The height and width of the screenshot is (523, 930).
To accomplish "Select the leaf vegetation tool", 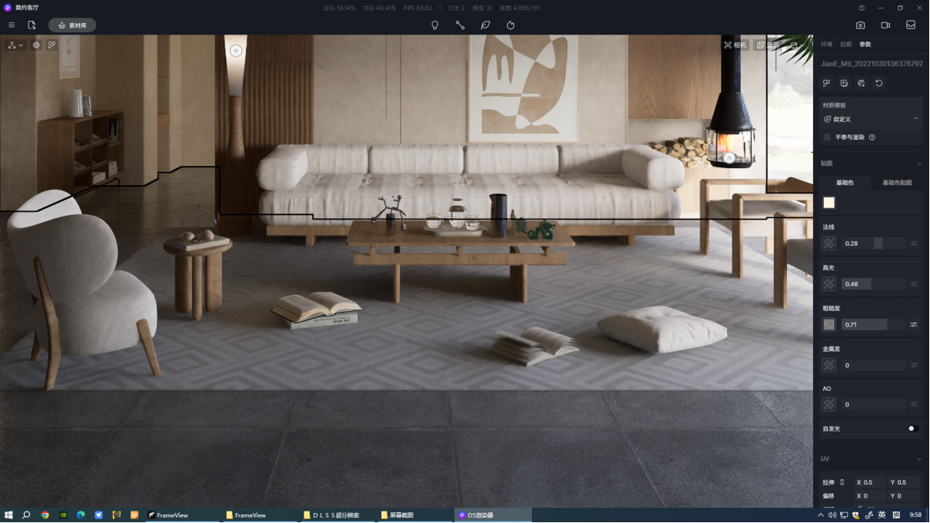I will (486, 25).
